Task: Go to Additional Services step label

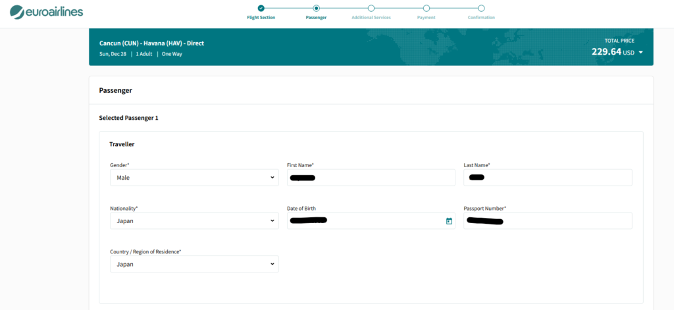Action: 371,18
